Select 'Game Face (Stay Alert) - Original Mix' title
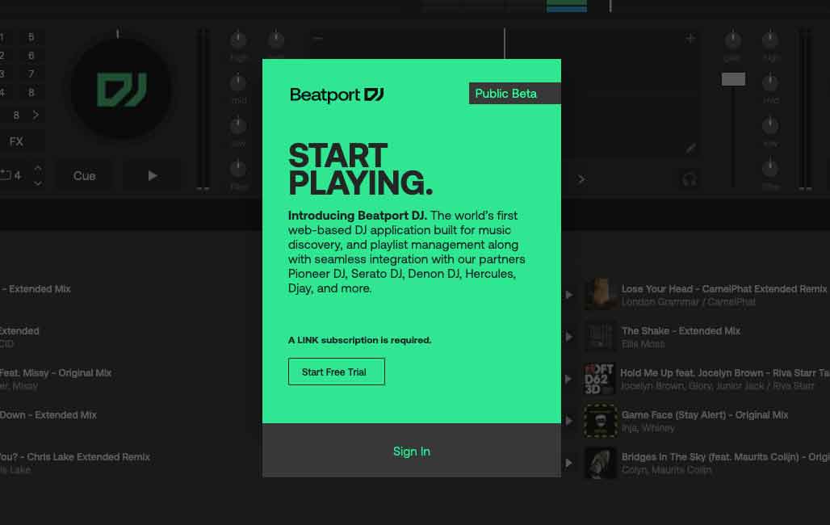 click(x=705, y=415)
